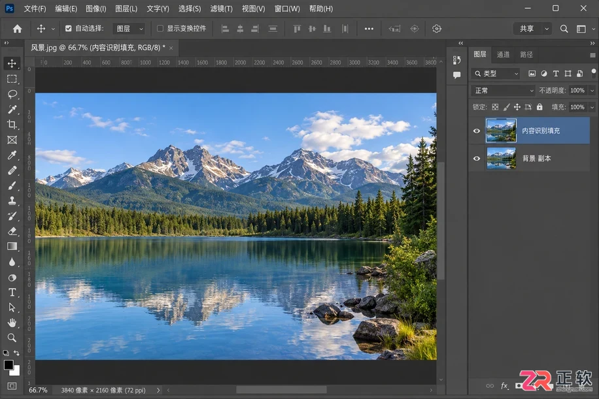Switch to the 通道 tab
599x399 pixels.
click(x=503, y=55)
